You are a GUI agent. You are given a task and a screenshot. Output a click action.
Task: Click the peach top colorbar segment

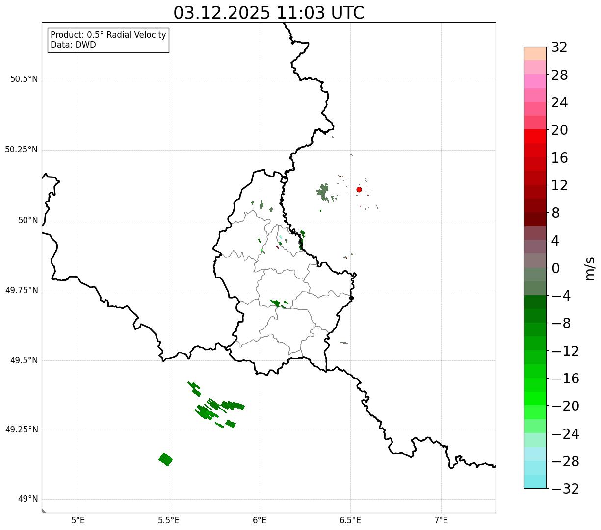(x=535, y=53)
